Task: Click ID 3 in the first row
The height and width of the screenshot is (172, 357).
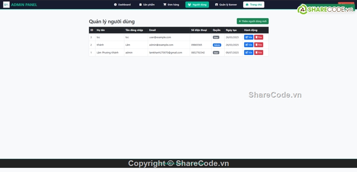Action: coord(91,37)
